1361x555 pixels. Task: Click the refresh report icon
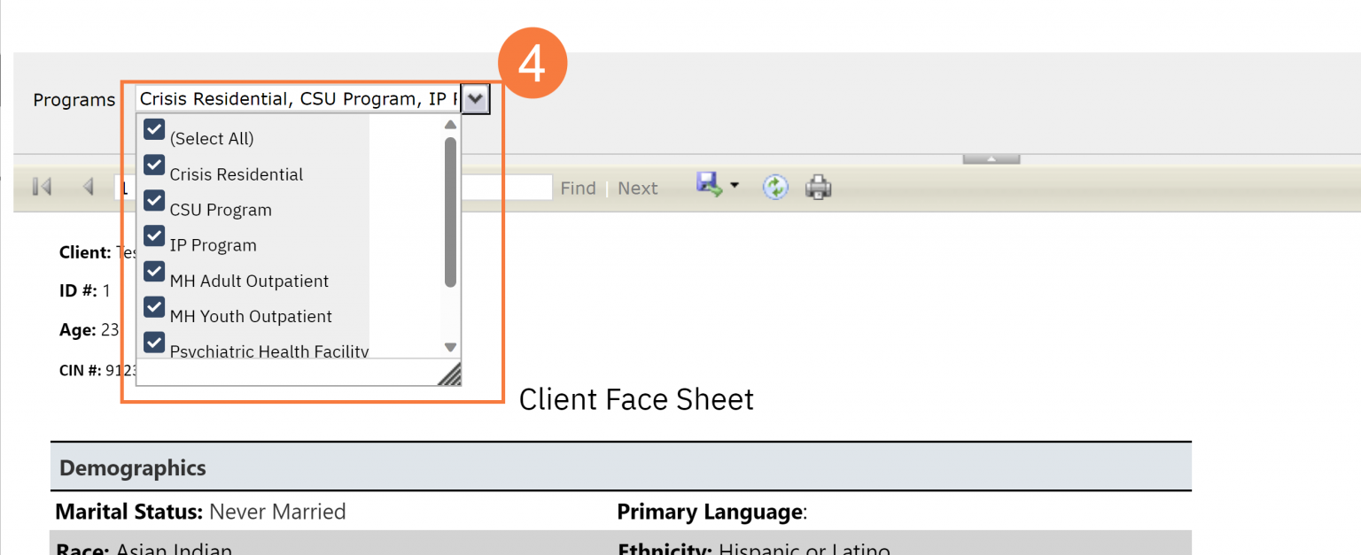click(x=774, y=187)
